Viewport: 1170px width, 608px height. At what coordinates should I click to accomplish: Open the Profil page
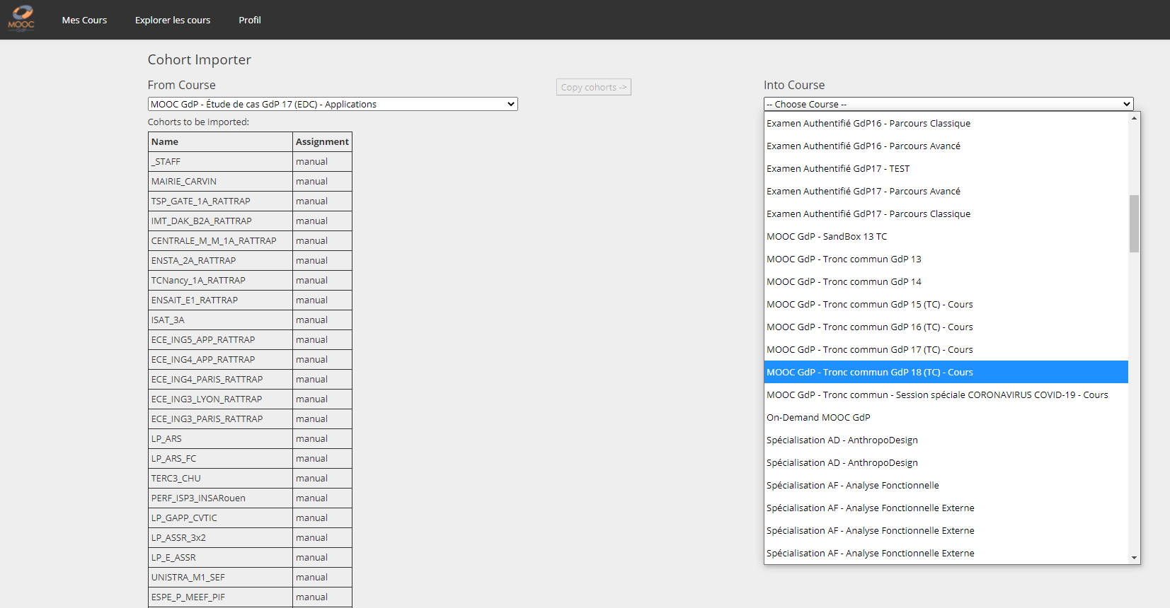249,20
